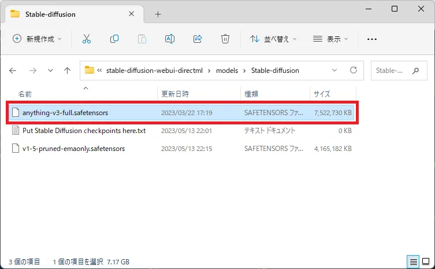Click the Rename icon in toolbar

pos(170,39)
